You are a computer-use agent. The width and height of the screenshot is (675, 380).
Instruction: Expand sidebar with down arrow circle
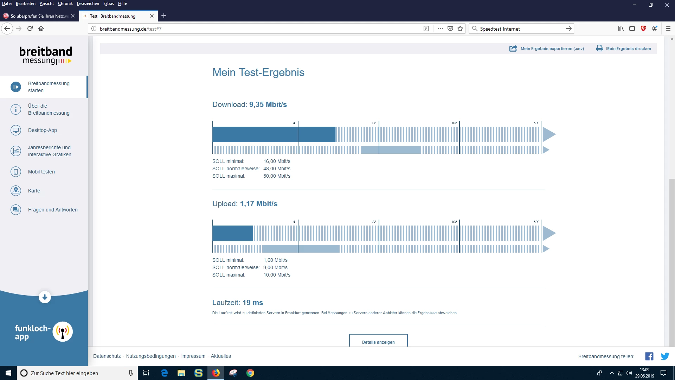(x=45, y=297)
